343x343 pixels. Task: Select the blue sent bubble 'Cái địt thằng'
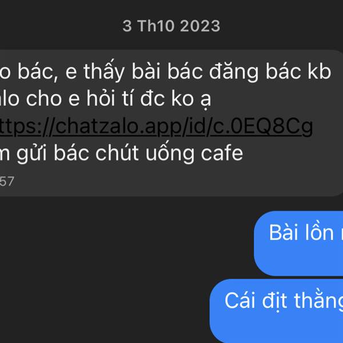pos(276,311)
